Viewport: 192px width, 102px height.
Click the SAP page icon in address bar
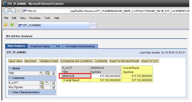point(25,11)
